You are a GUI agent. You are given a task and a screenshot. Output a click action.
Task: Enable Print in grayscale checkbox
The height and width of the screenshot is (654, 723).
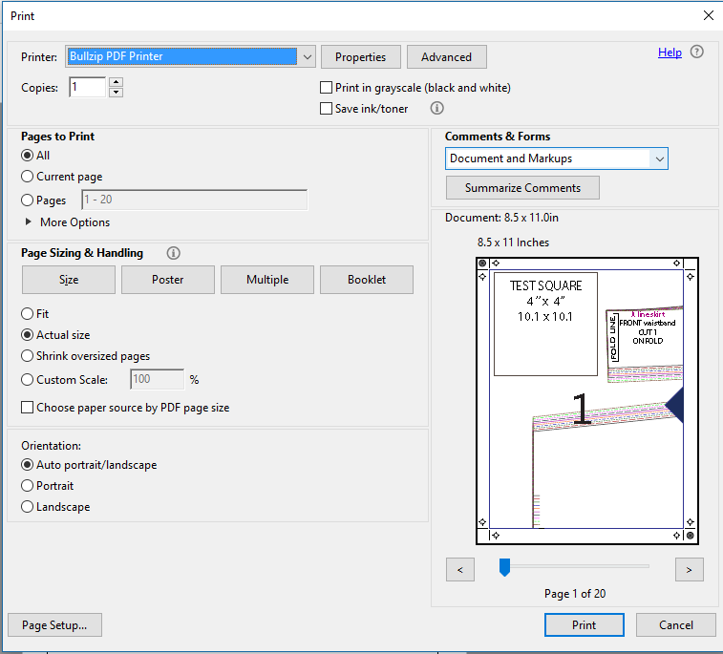click(326, 88)
